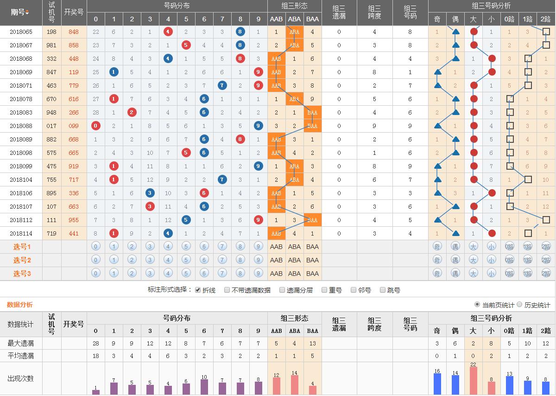556x396 pixels.
Task: Pick number ball 8 in 选号1 row
Action: pyautogui.click(x=240, y=247)
